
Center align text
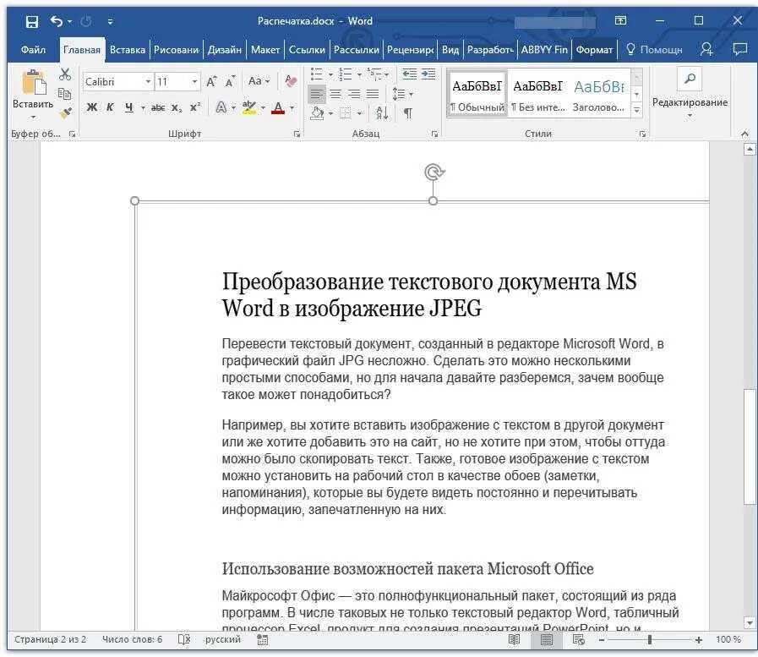tap(335, 94)
